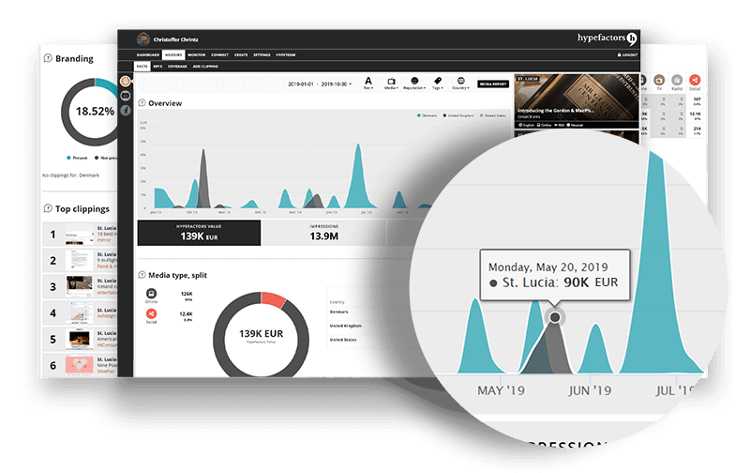Screen dimensions: 750x473
Task: Expand the Reputation filter
Action: coord(413,83)
